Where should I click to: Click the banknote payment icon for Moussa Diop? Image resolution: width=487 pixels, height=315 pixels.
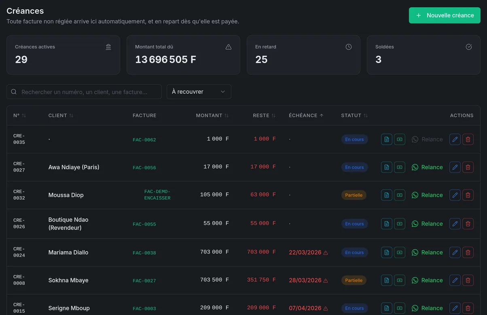coord(400,195)
